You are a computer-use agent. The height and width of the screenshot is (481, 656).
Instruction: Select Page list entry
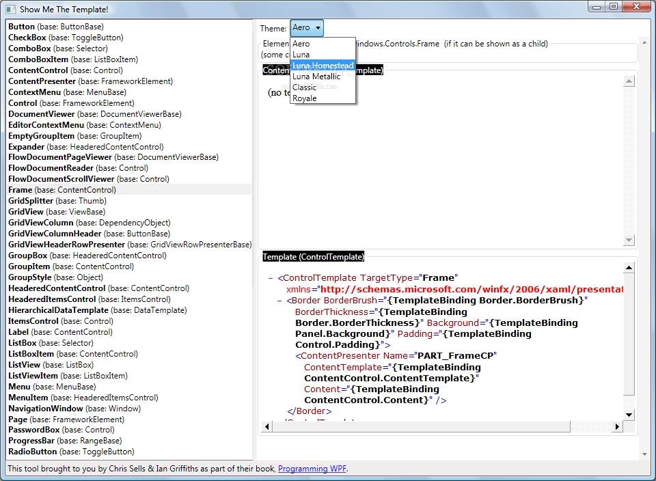pyautogui.click(x=130, y=419)
